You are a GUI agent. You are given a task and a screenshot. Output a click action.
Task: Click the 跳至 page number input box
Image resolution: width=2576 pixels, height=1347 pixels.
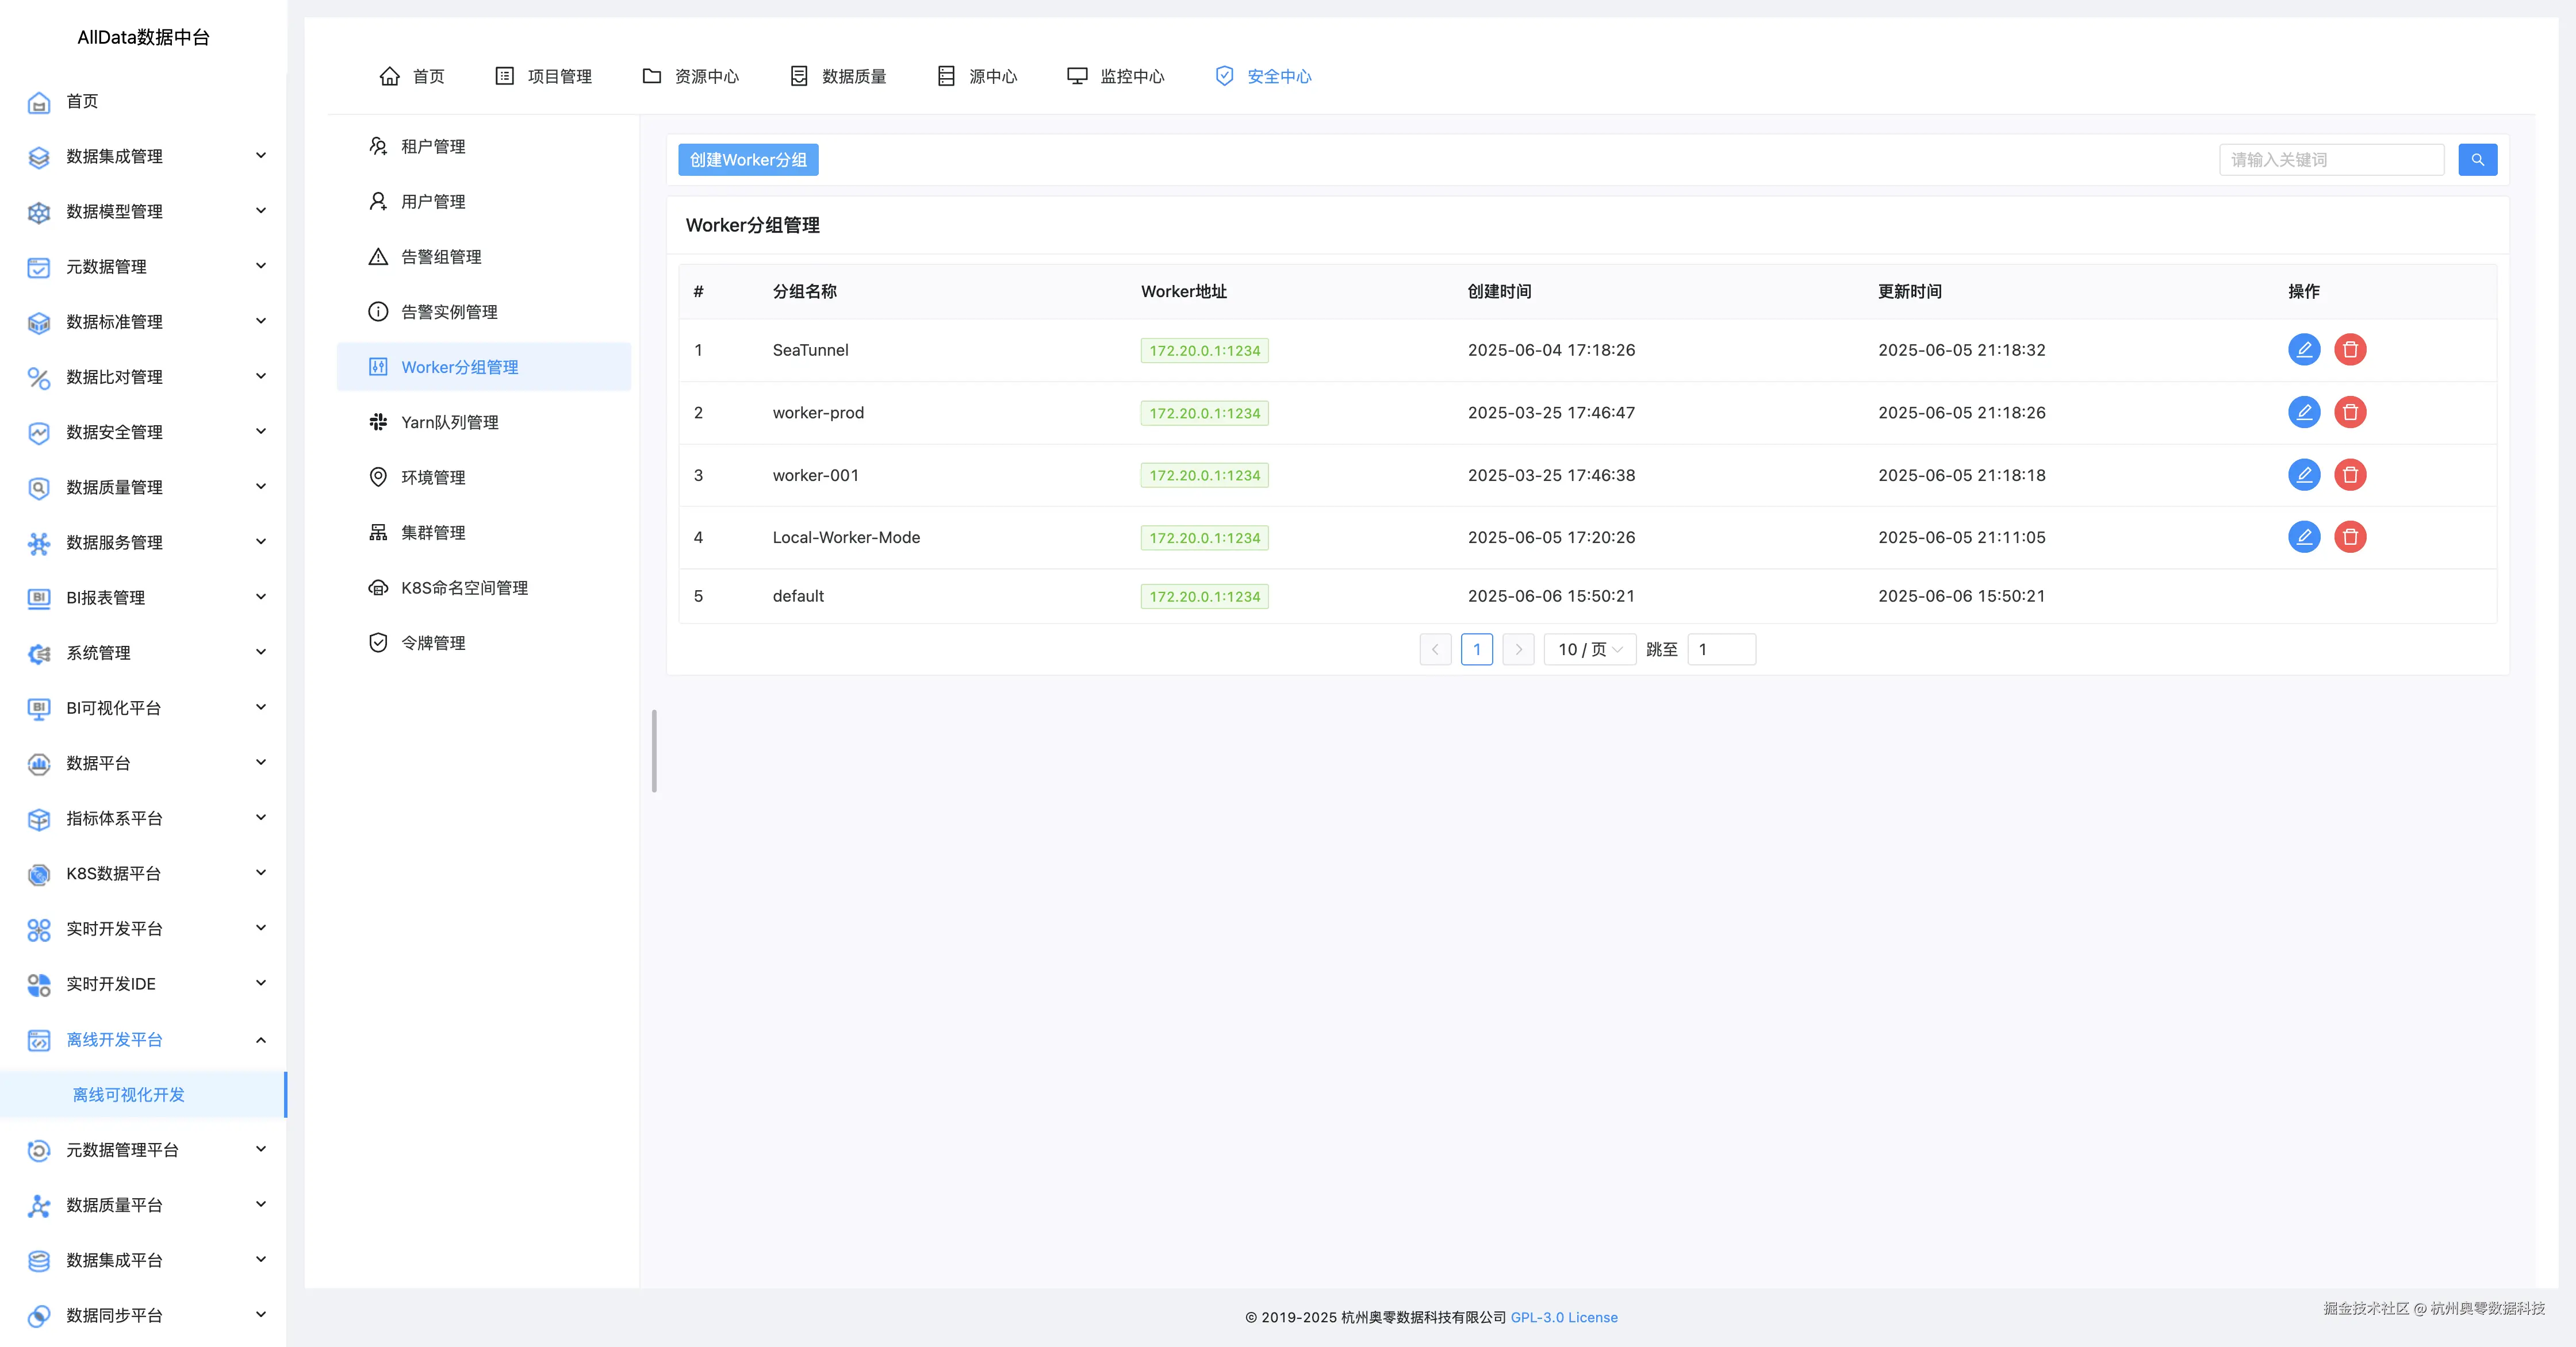[x=1720, y=649]
